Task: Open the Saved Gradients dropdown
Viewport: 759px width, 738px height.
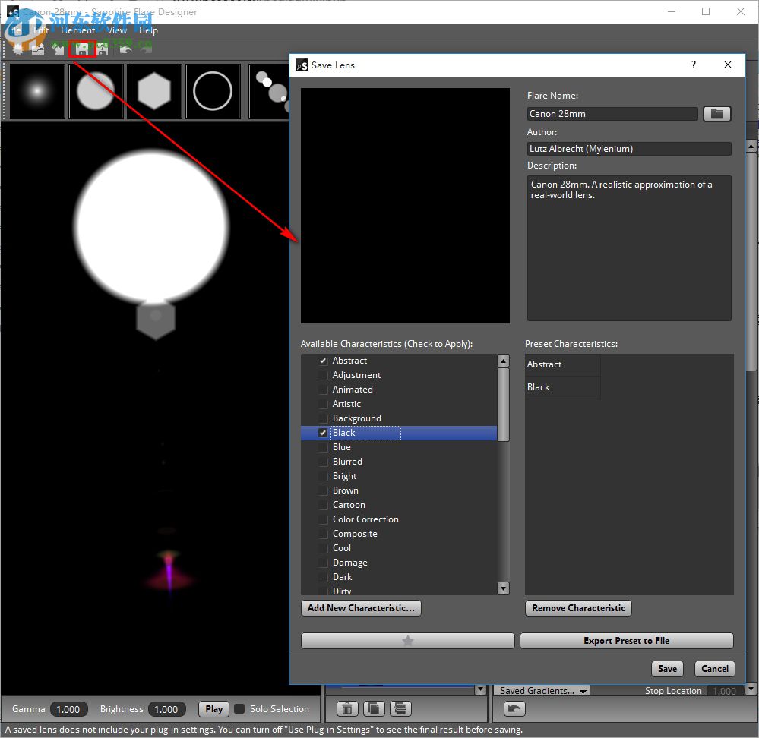Action: tap(543, 691)
